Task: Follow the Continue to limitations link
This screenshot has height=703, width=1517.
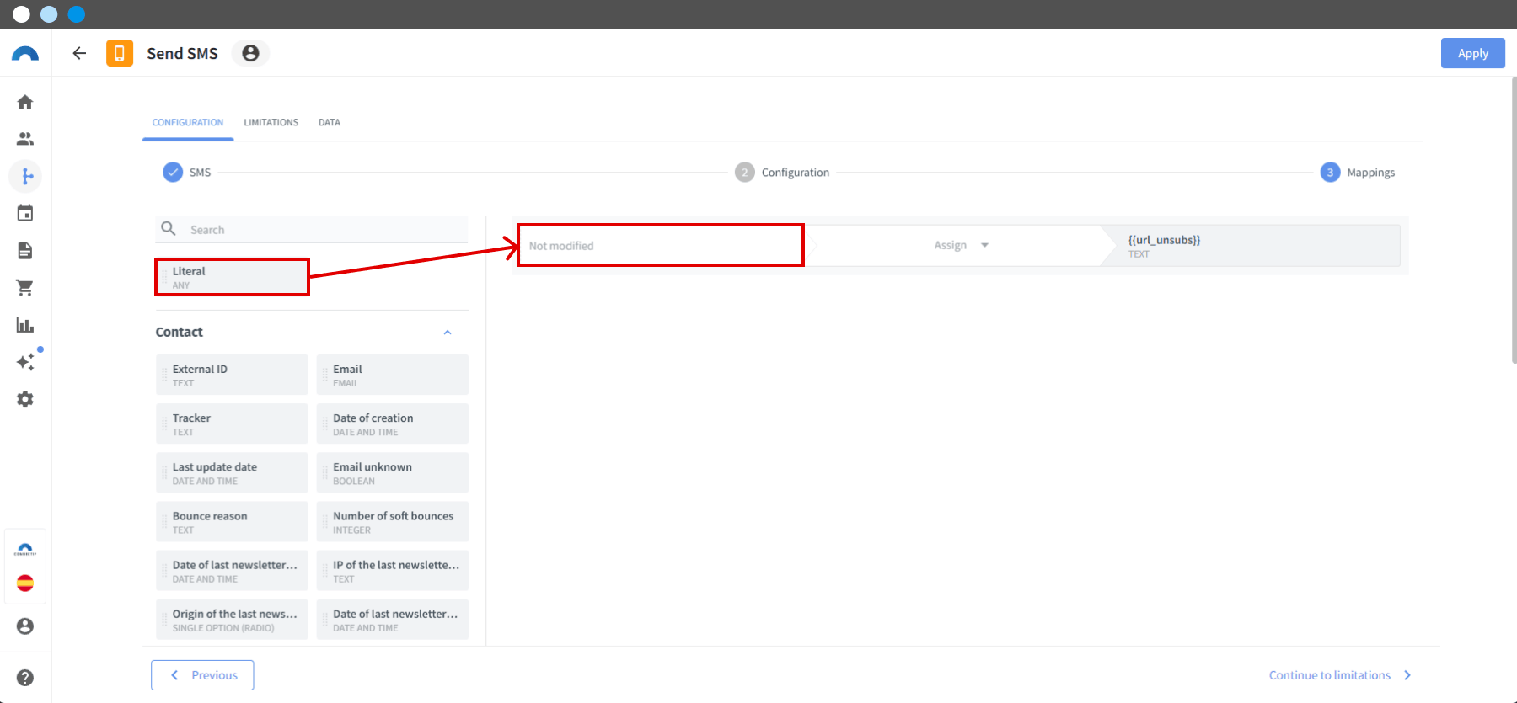Action: (1340, 675)
